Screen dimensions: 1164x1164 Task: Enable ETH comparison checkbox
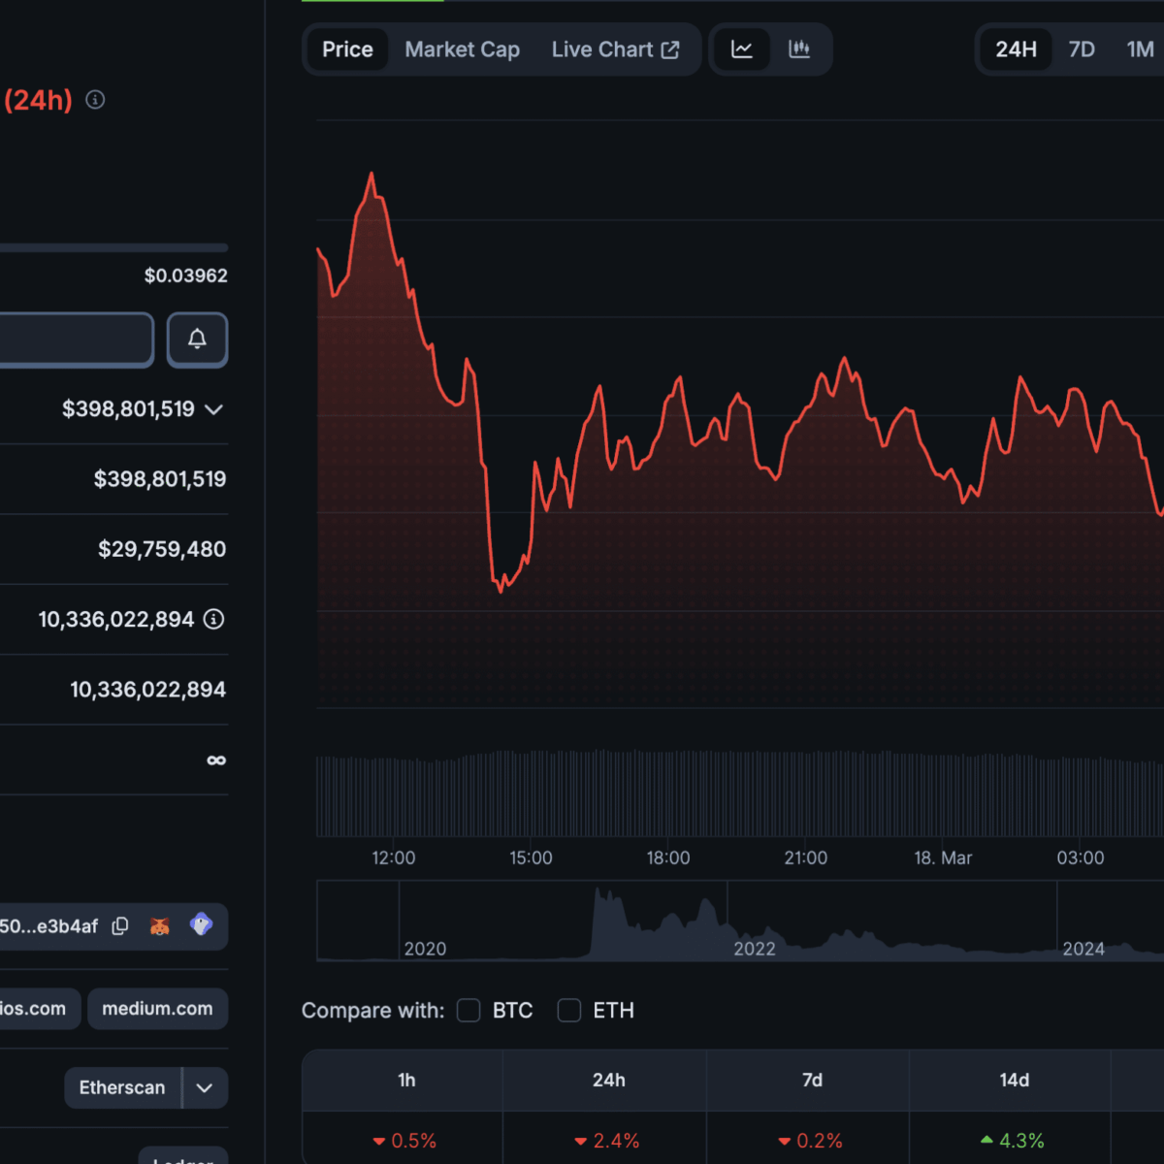coord(569,1011)
